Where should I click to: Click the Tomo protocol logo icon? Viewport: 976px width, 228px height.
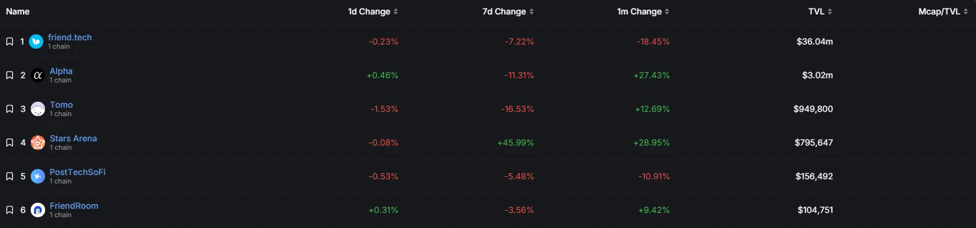(x=38, y=109)
